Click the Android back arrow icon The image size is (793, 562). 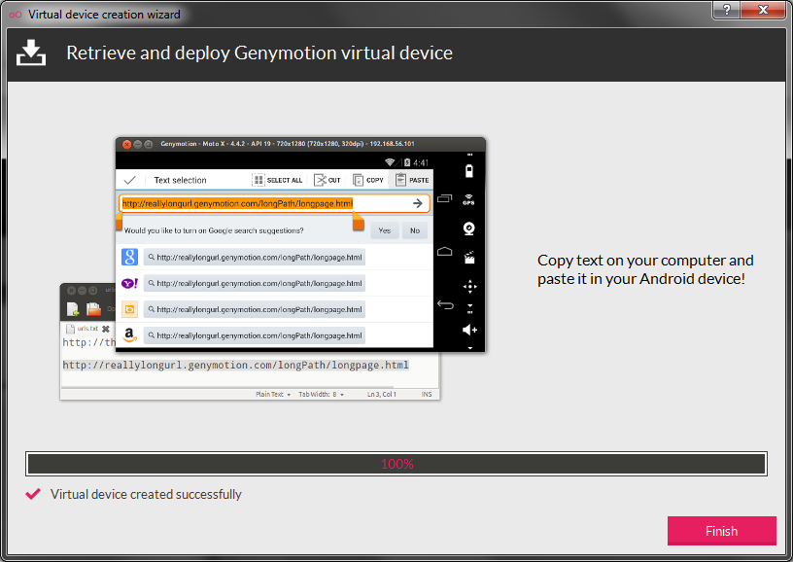point(445,304)
